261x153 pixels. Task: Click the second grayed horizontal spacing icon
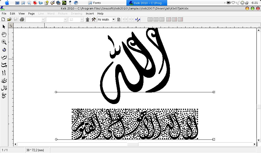click(x=131, y=19)
